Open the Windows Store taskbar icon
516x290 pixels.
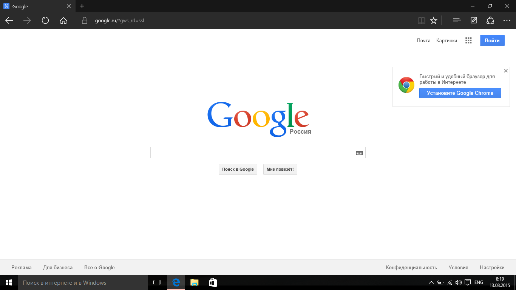point(213,282)
